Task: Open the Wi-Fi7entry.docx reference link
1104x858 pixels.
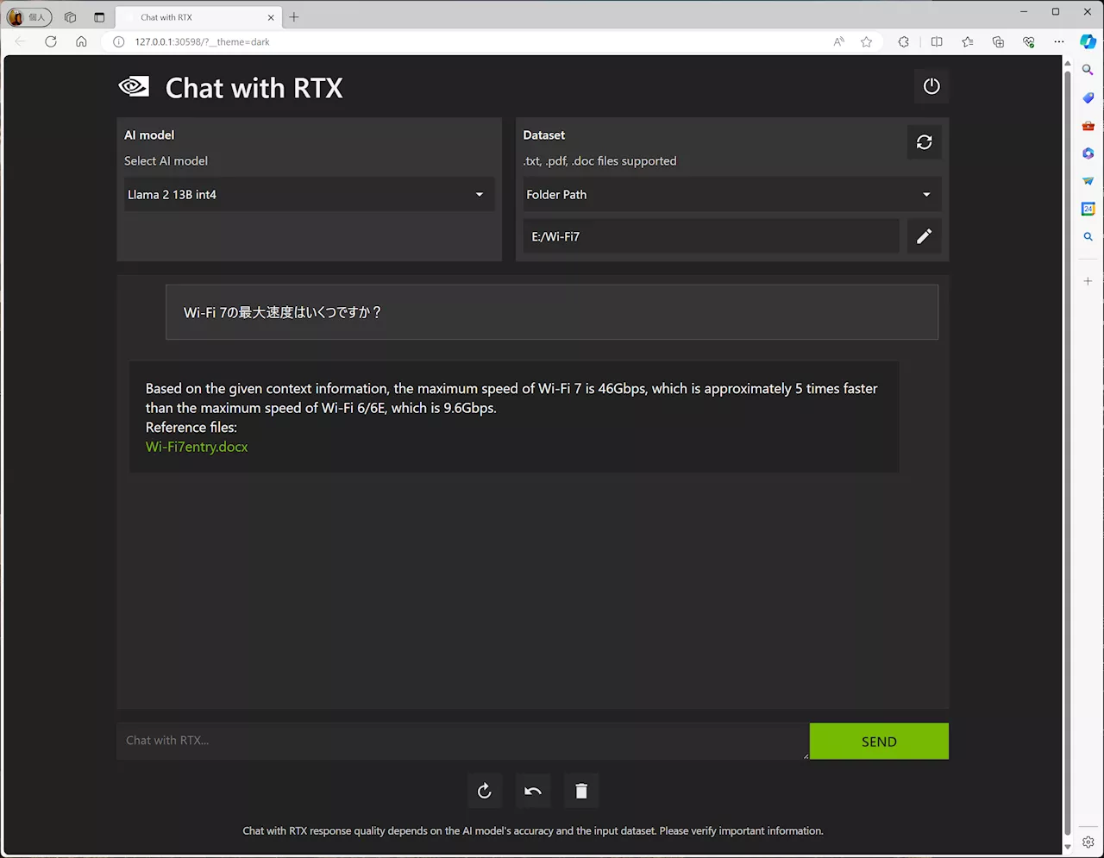Action: coord(197,447)
